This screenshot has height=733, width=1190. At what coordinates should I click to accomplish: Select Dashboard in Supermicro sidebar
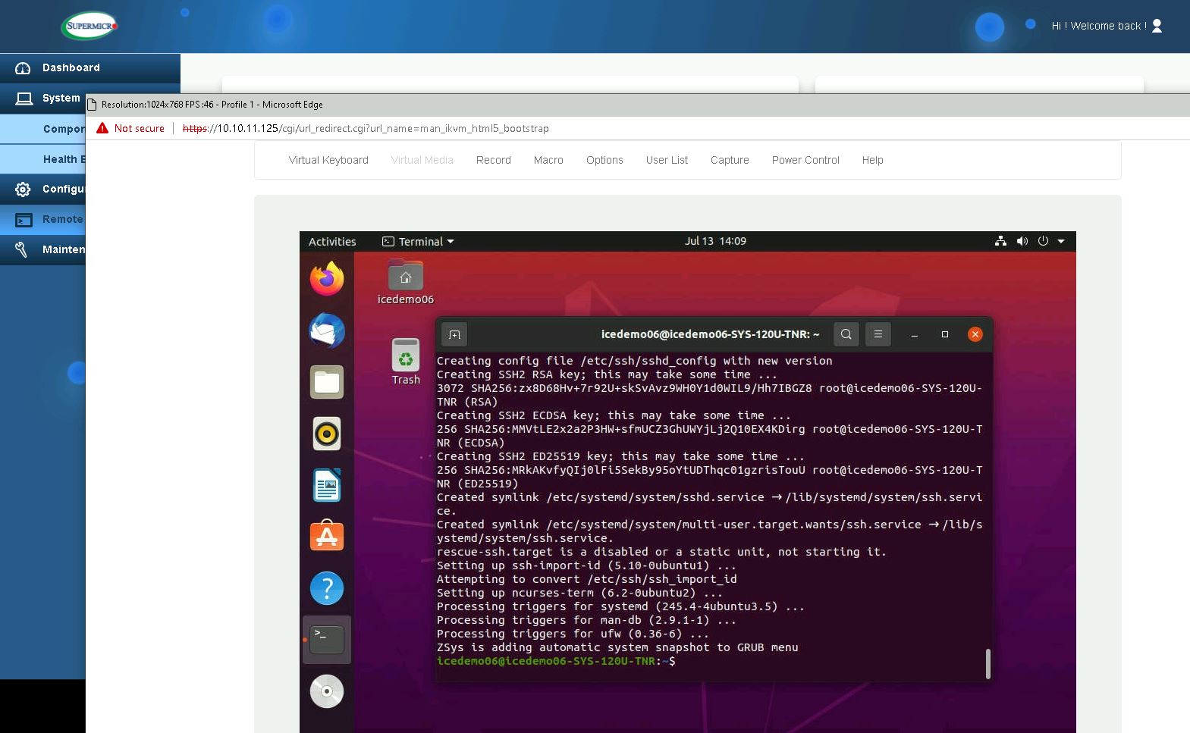(x=71, y=67)
